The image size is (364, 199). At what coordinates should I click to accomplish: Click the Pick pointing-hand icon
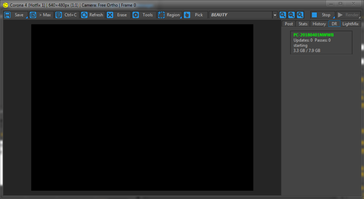click(187, 15)
